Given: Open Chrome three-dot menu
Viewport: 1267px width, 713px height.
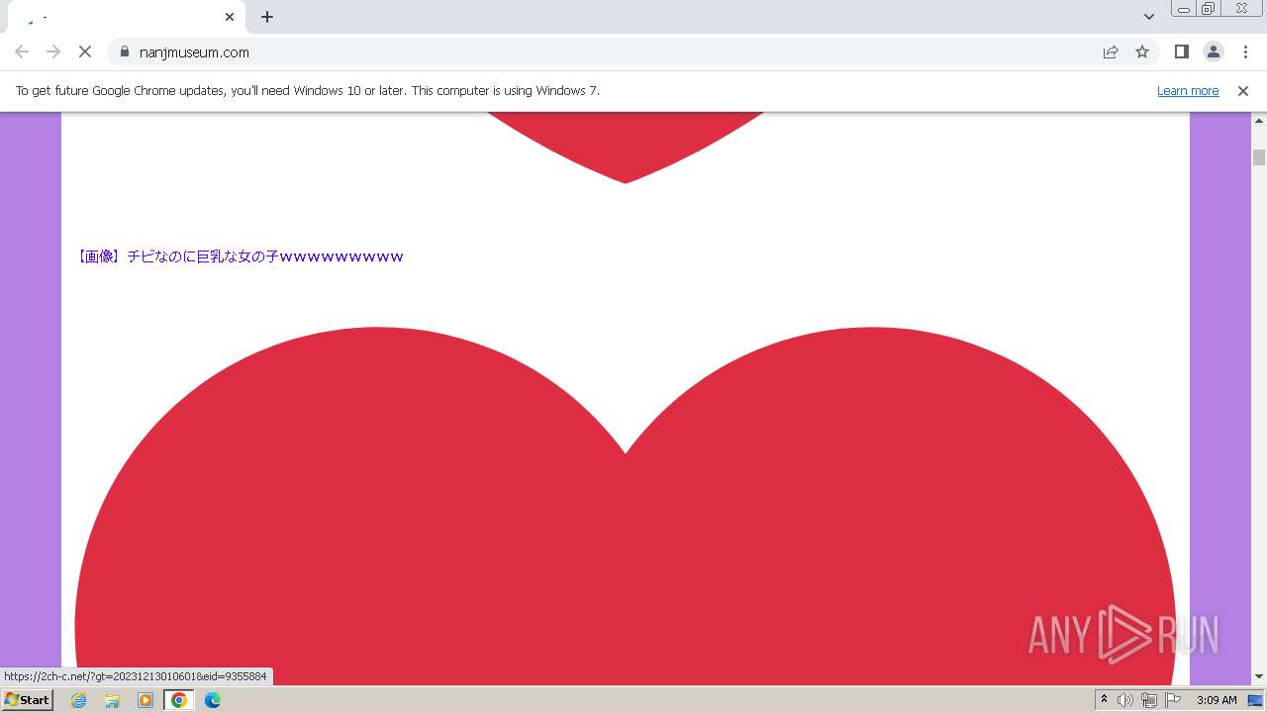Looking at the screenshot, I should [1245, 51].
